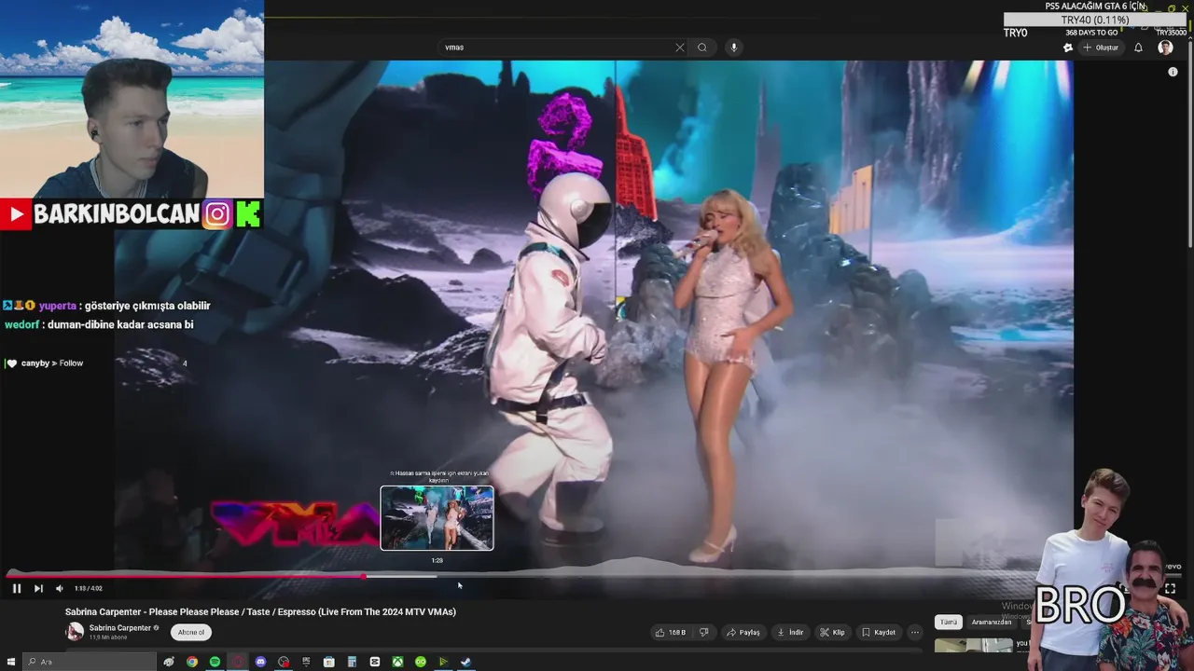Open CapCut from taskbar

tap(374, 662)
